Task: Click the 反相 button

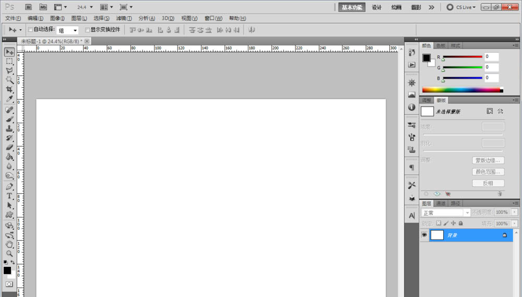Action: tap(488, 183)
